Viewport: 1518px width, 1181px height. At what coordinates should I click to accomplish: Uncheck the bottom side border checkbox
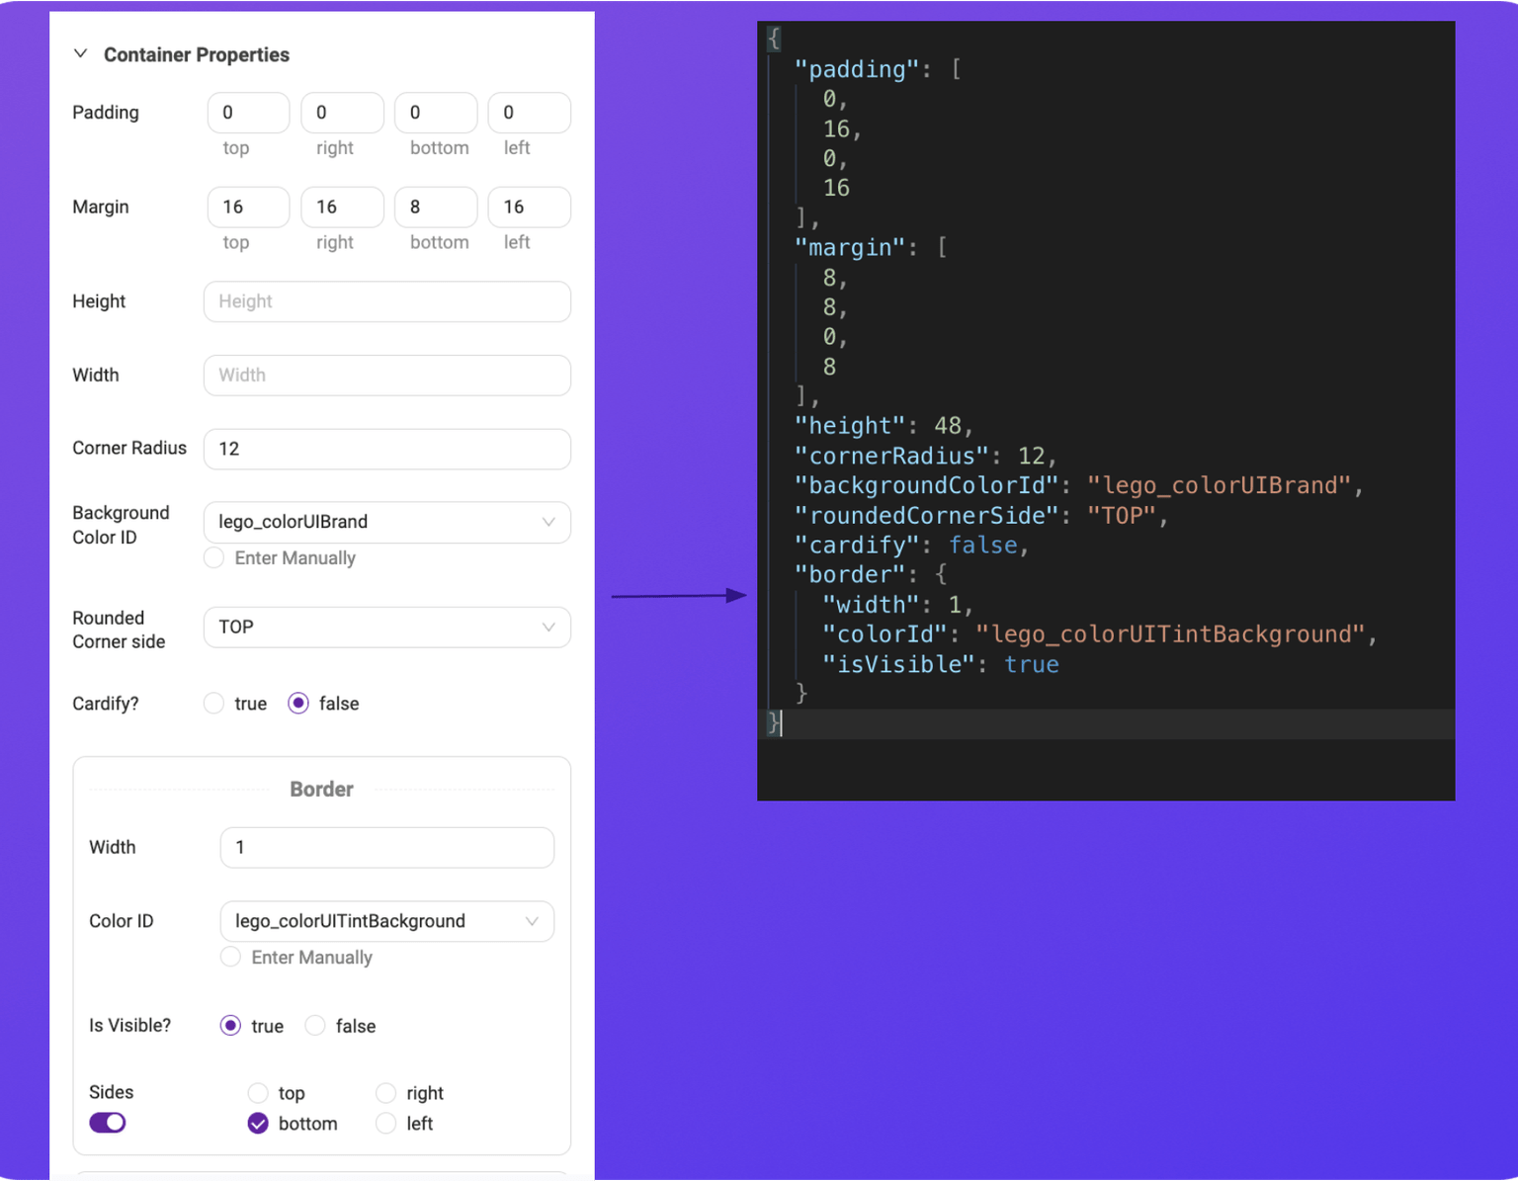[258, 1124]
